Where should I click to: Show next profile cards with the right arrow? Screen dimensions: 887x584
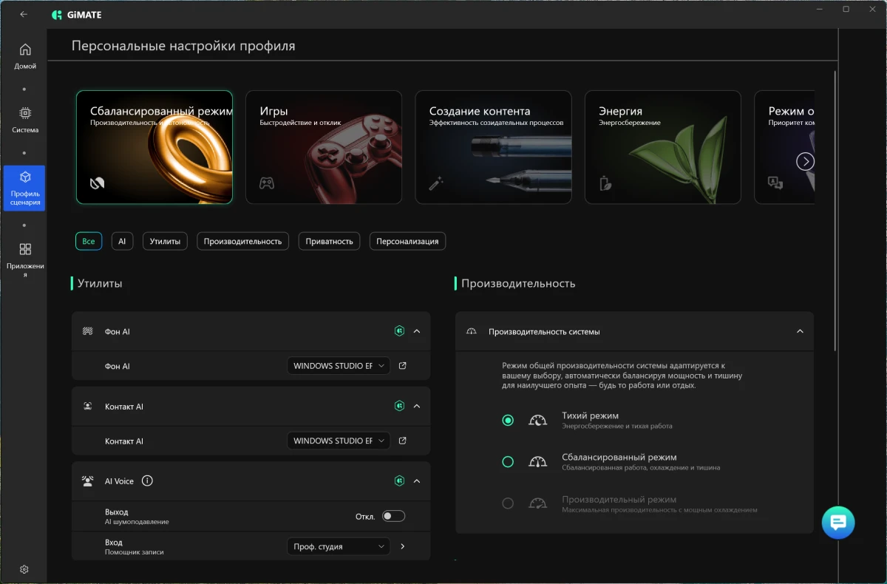[805, 161]
